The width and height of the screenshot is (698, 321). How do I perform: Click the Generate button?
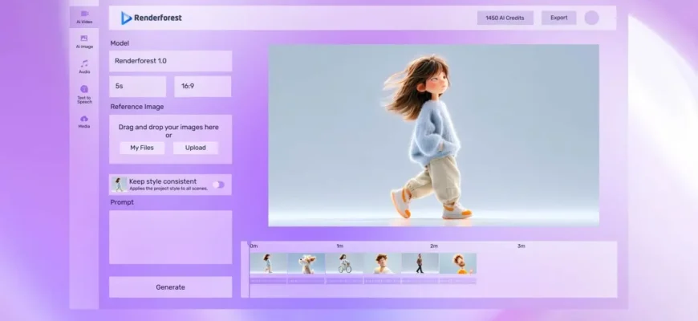(x=171, y=287)
